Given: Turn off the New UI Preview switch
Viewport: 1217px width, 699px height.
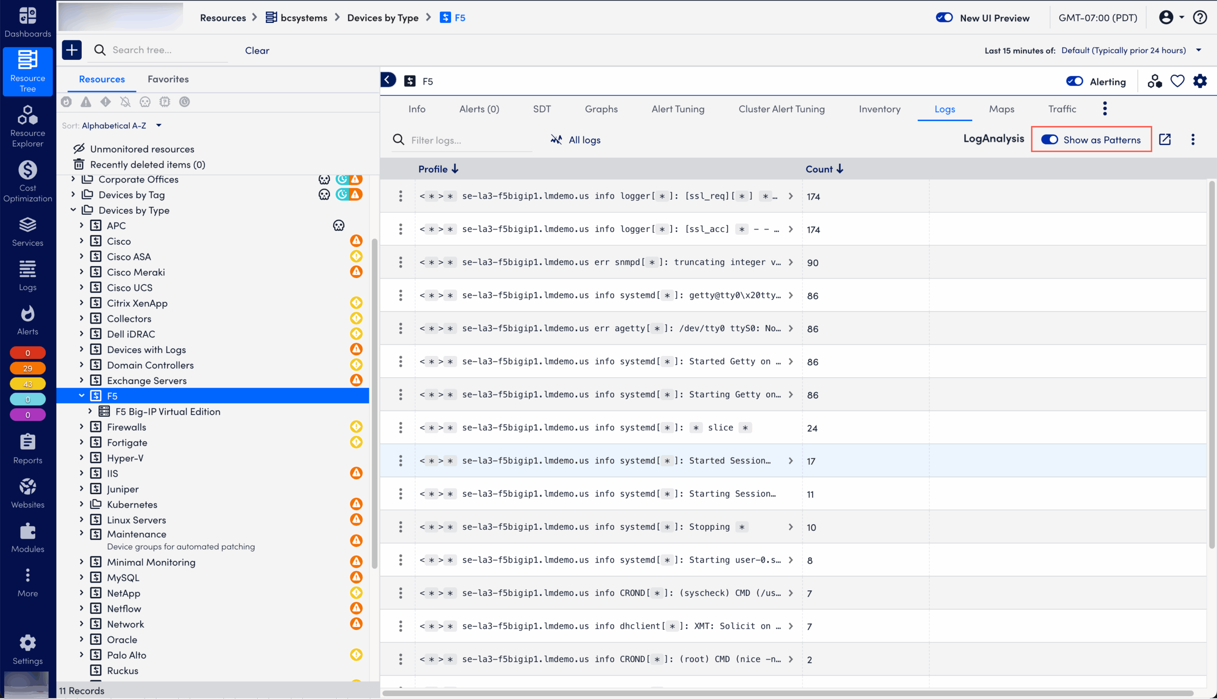Looking at the screenshot, I should click(x=943, y=17).
